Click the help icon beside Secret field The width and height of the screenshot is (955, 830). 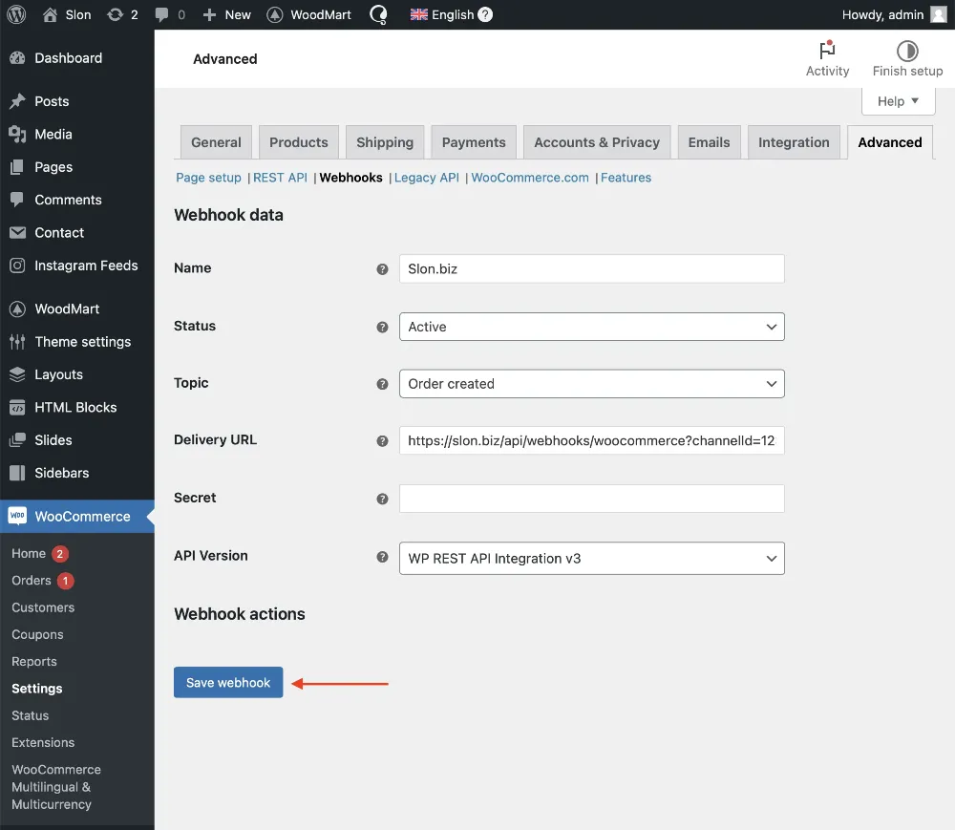pyautogui.click(x=383, y=499)
